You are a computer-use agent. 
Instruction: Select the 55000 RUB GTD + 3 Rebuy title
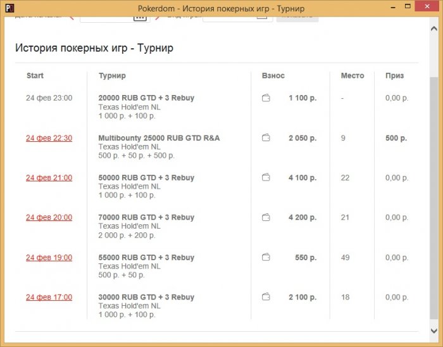pyautogui.click(x=146, y=258)
